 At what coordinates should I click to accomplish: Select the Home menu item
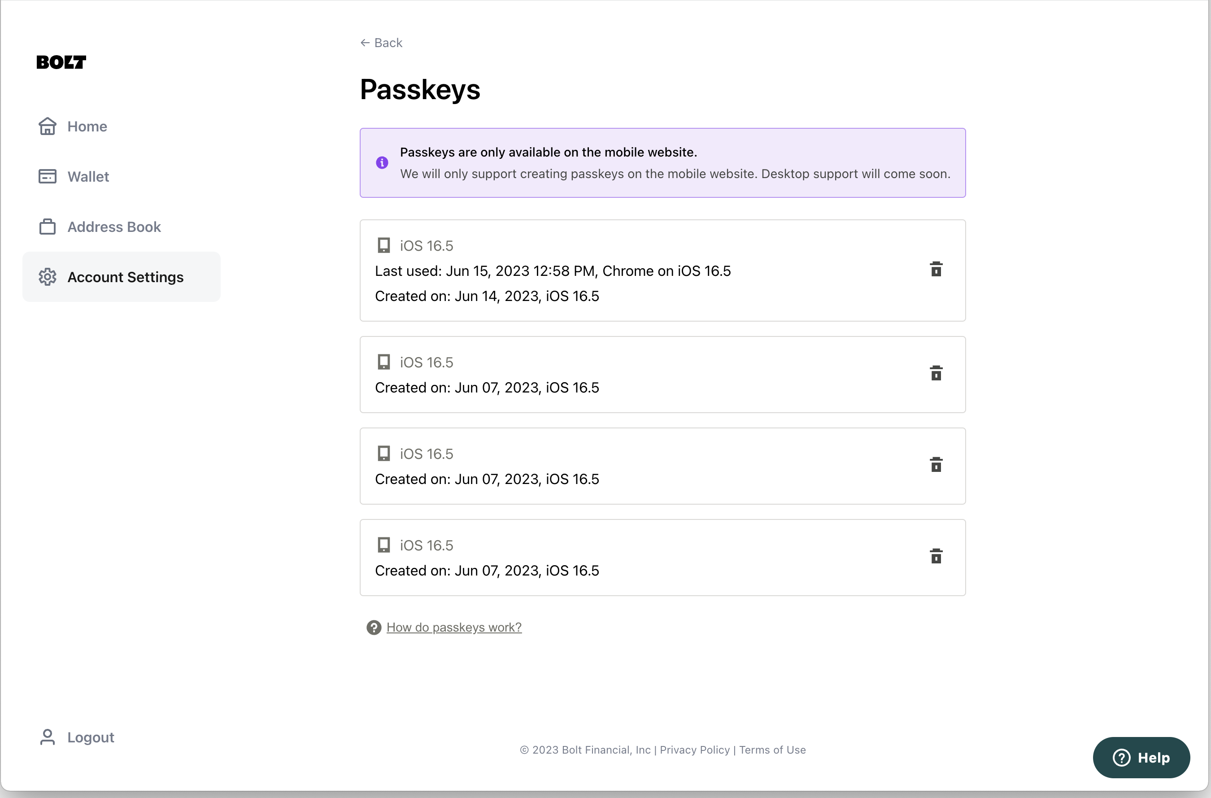click(87, 126)
